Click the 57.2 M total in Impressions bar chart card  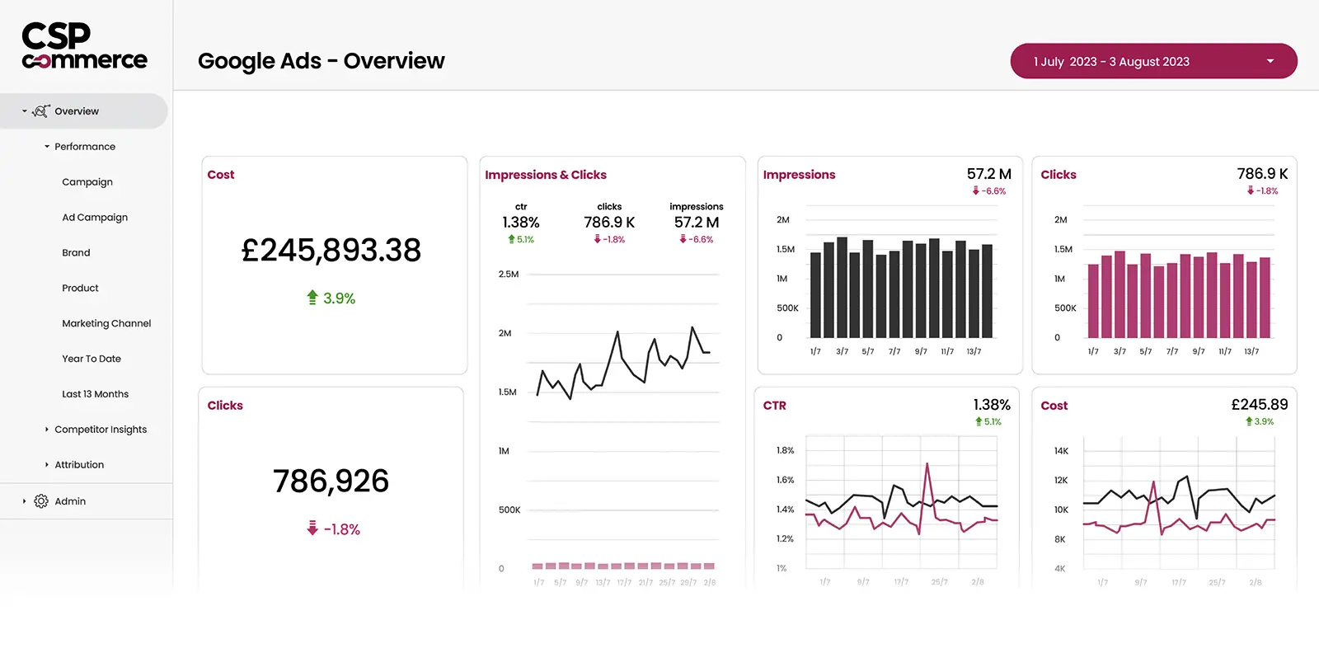point(988,174)
